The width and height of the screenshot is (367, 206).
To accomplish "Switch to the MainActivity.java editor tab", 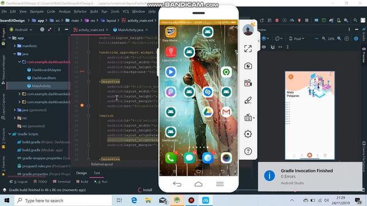I will 130,30.
